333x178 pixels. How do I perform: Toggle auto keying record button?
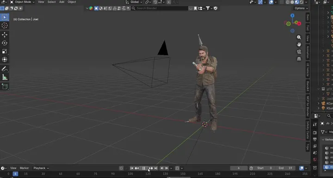pos(121,168)
